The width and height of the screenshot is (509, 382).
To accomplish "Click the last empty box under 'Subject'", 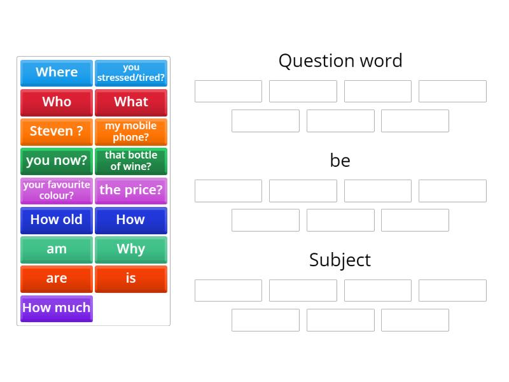I will click(x=415, y=320).
